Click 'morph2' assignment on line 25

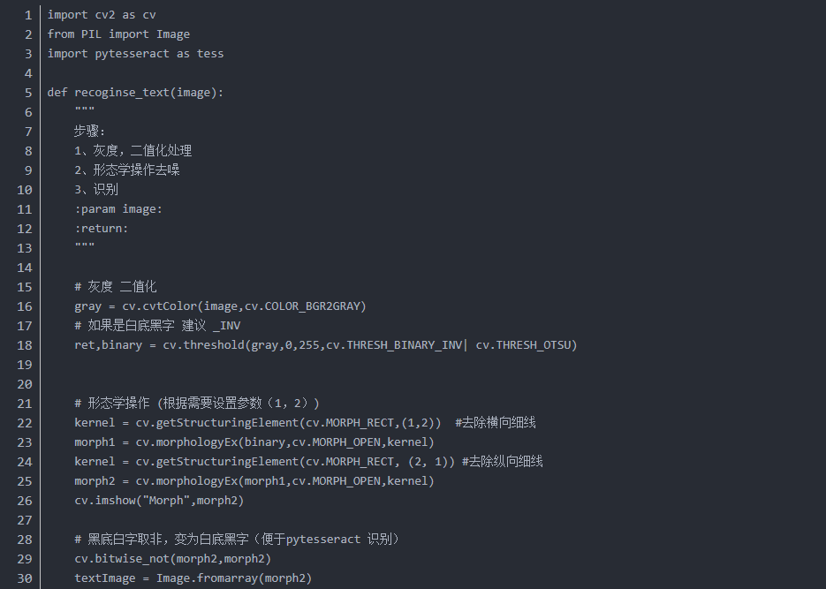(95, 481)
